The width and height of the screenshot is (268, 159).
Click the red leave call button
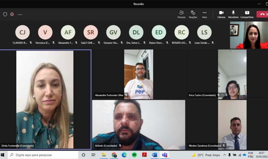point(263,14)
